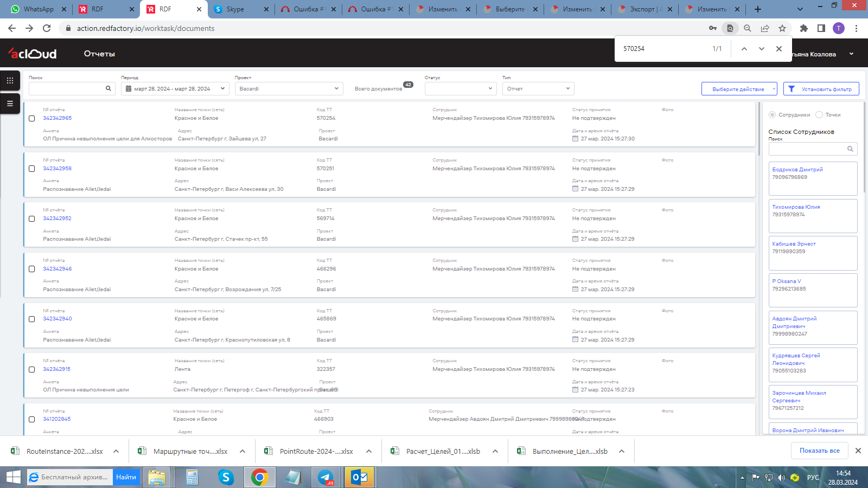Switch to the Экспорт tab

(x=644, y=9)
